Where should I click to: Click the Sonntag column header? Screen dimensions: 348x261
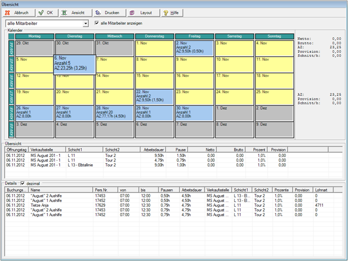pyautogui.click(x=274, y=36)
